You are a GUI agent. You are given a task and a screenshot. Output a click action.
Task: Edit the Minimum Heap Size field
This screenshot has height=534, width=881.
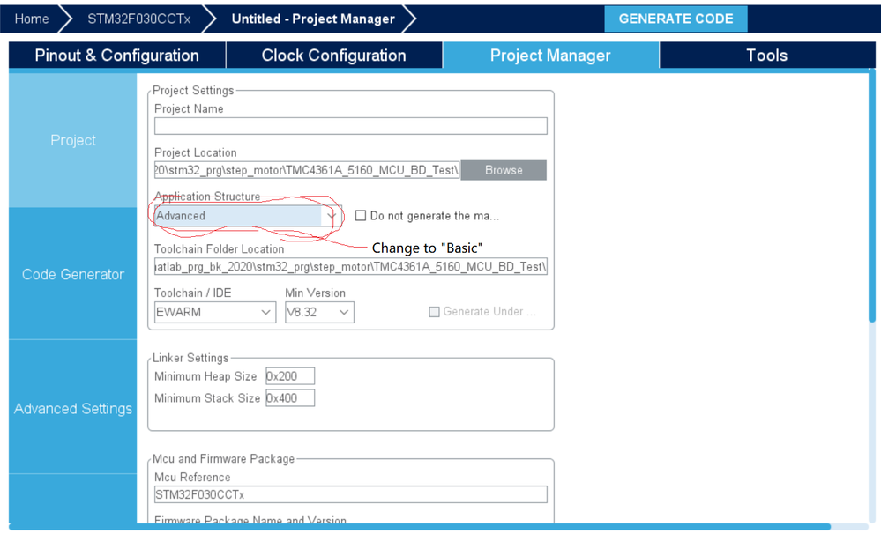coord(290,376)
